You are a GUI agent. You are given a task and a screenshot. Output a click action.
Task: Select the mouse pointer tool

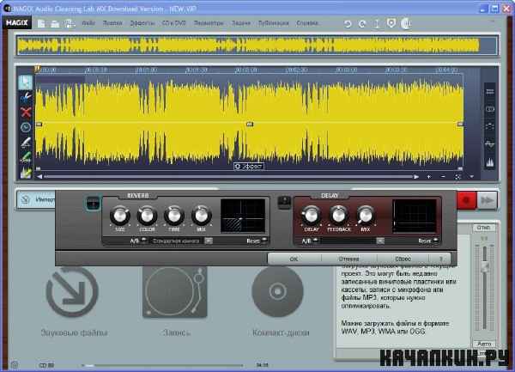pyautogui.click(x=26, y=82)
